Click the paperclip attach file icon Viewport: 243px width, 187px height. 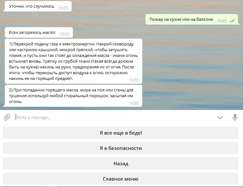7,117
